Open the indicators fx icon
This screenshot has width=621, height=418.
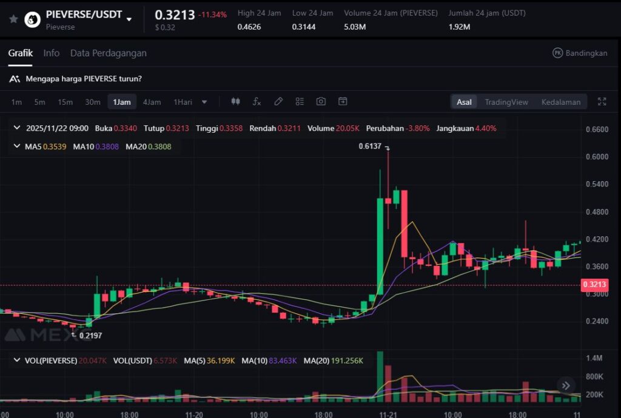click(x=257, y=102)
